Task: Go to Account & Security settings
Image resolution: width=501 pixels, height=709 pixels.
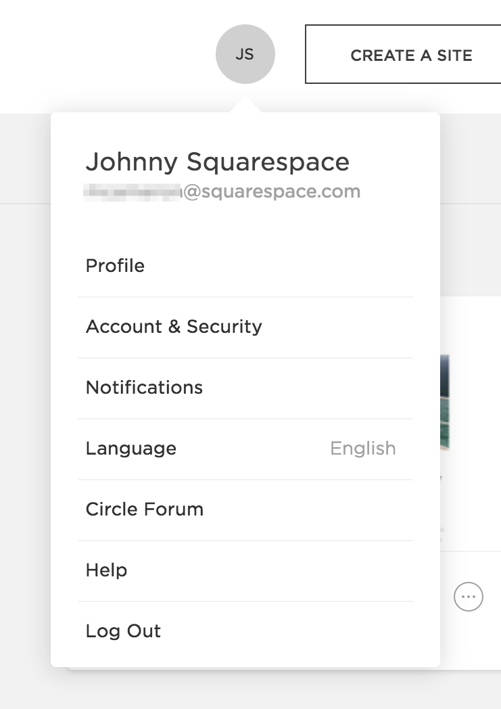Action: [x=174, y=327]
